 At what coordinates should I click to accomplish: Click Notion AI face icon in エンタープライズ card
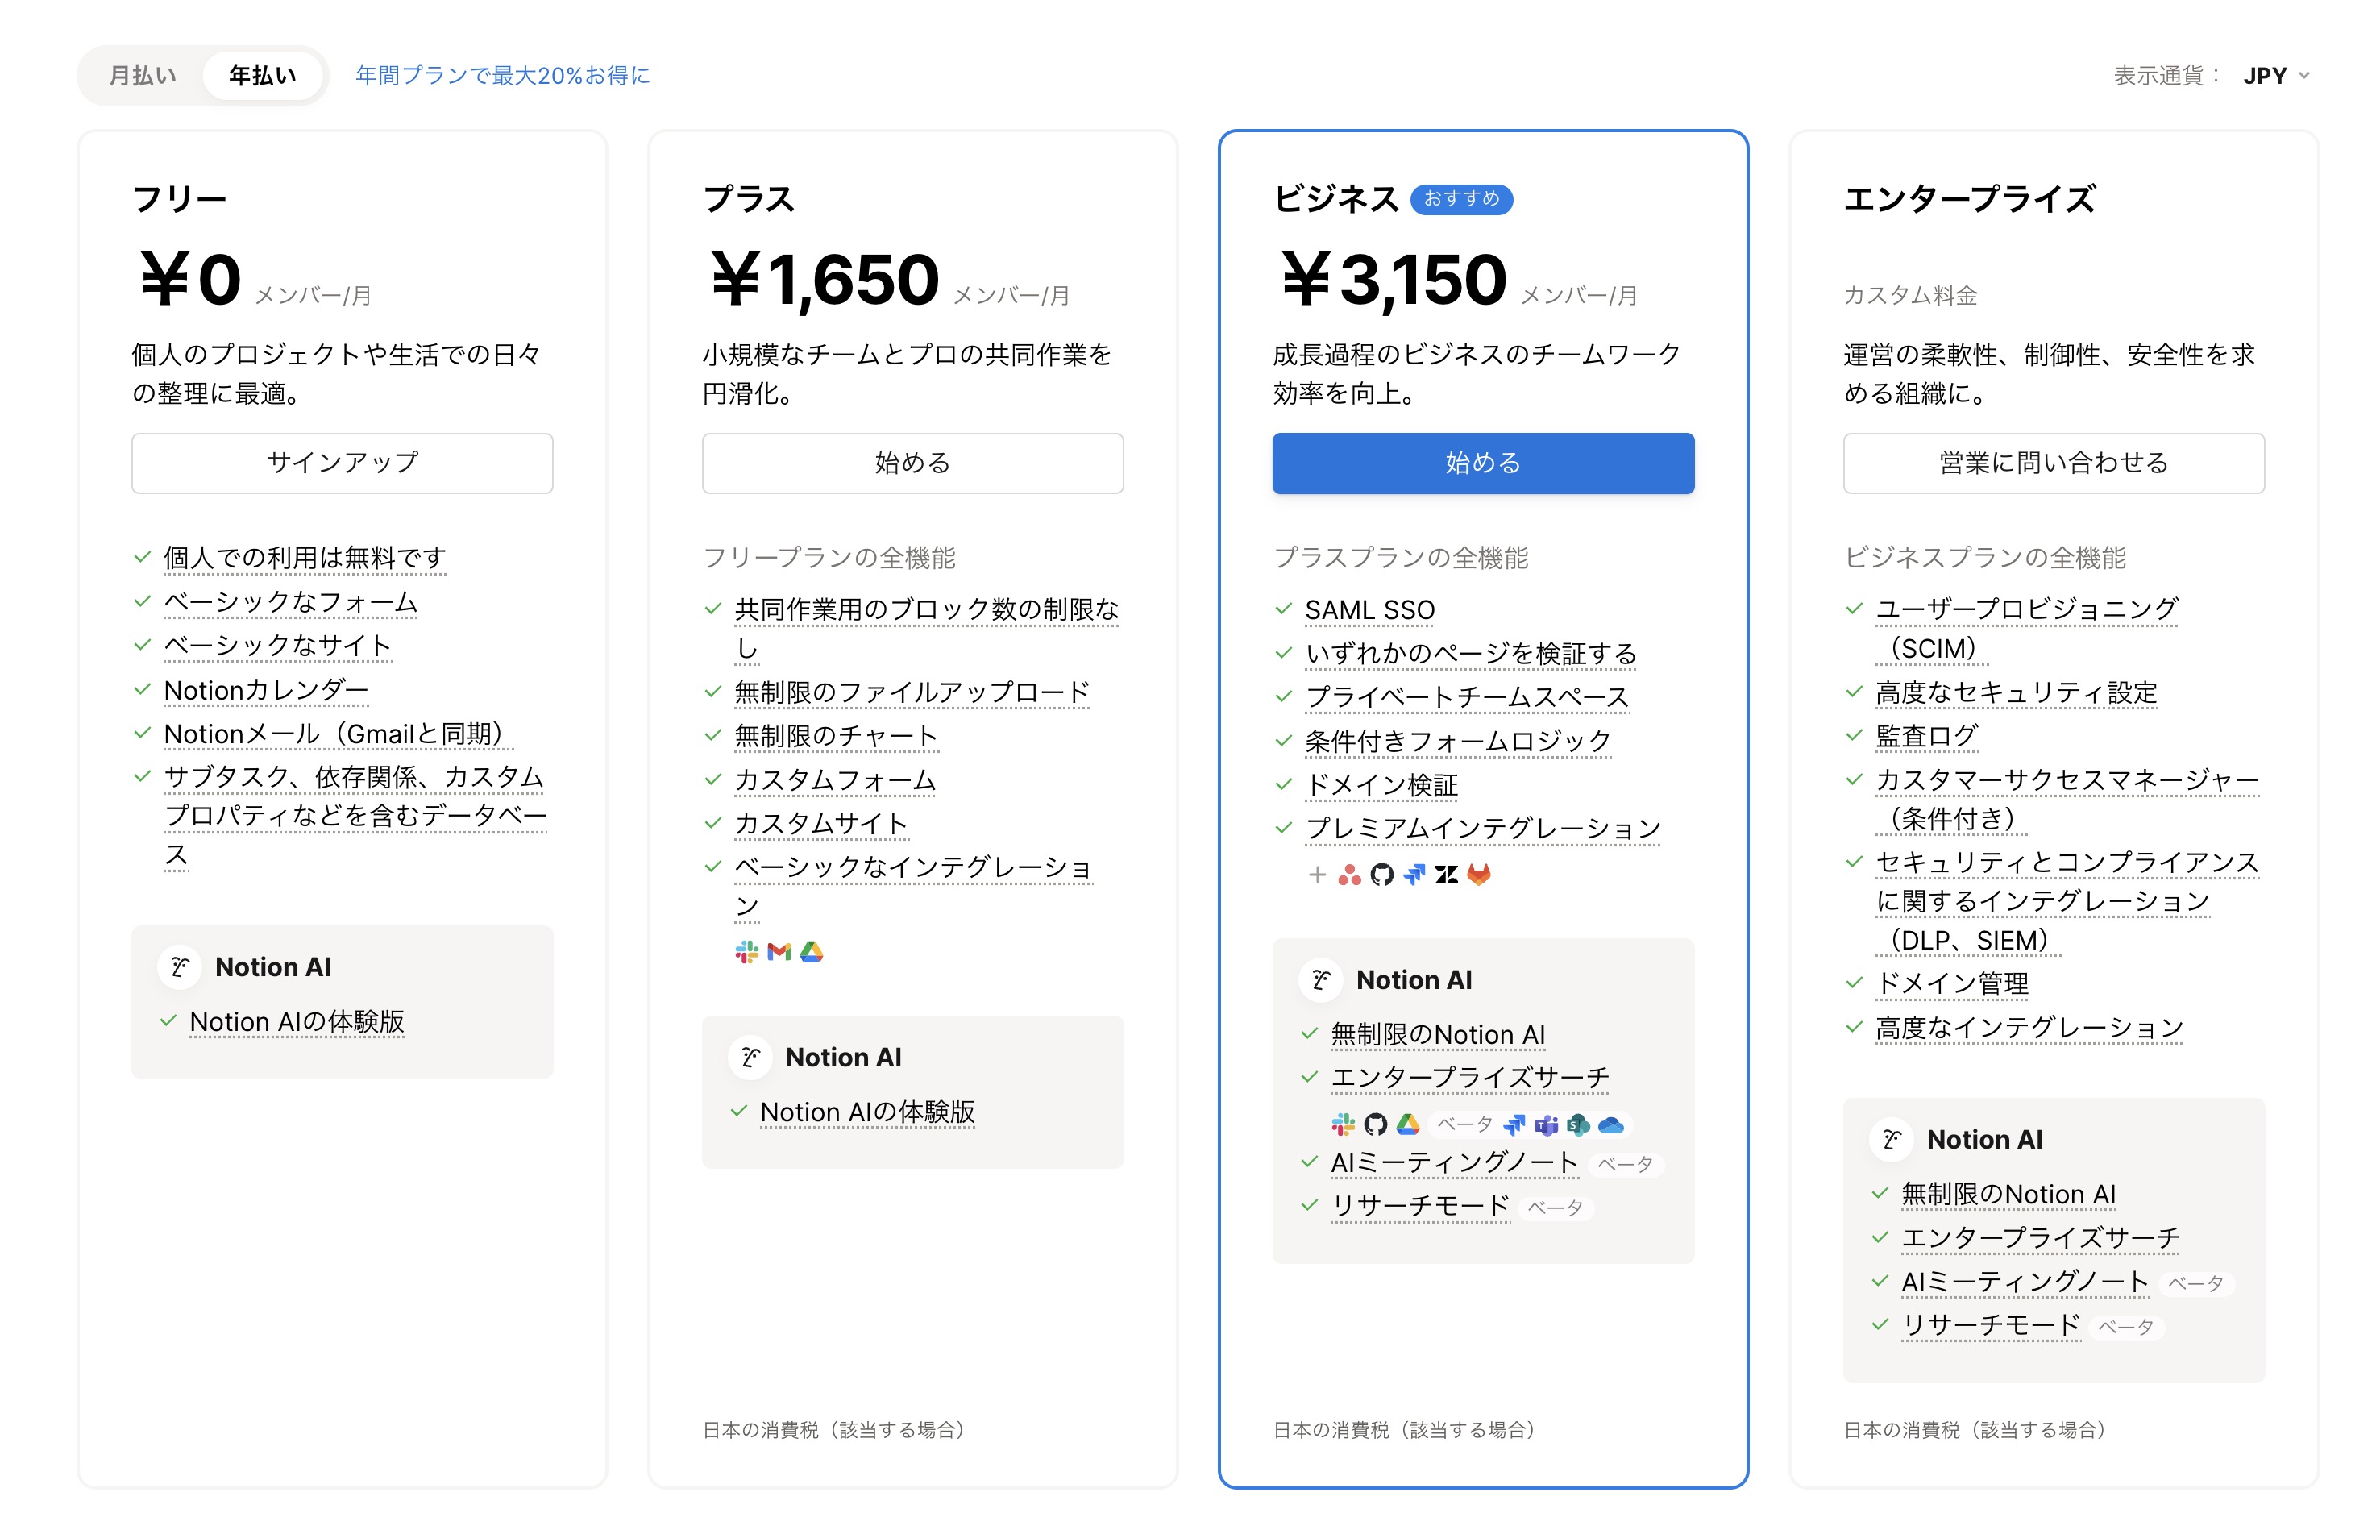[1892, 1140]
